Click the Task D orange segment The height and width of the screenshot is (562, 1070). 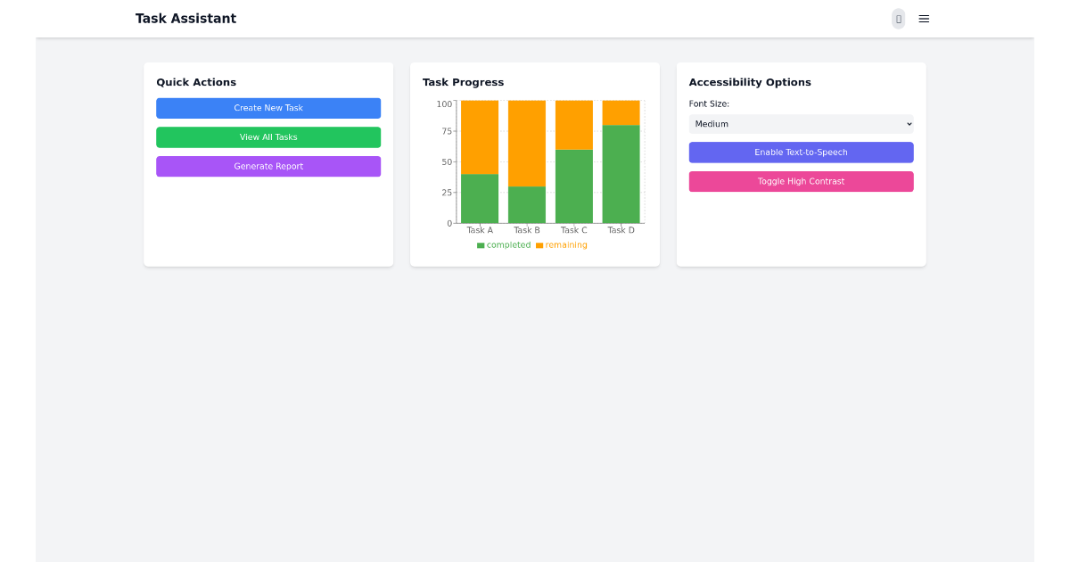pos(621,112)
